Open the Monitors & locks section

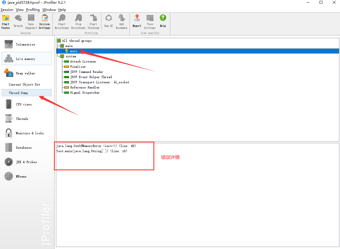coord(27,133)
